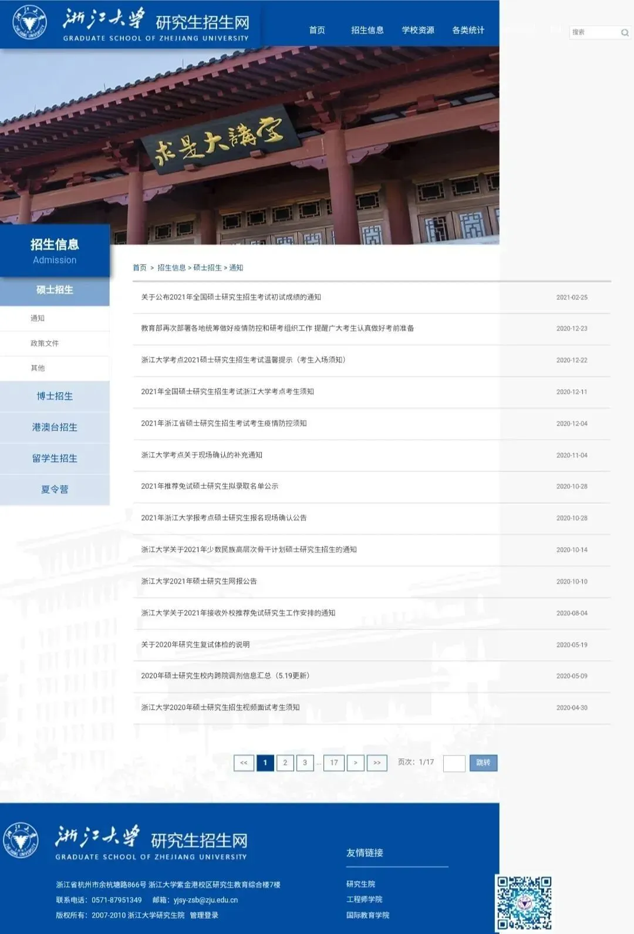Click 通知 in the breadcrumb

tap(236, 268)
